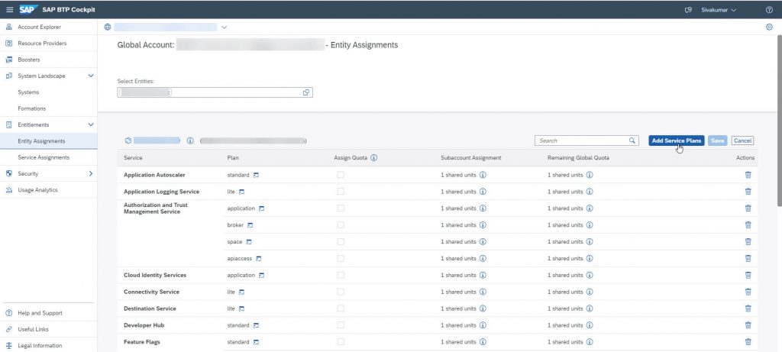
Task: Delete the apiaccess plan row
Action: click(748, 258)
